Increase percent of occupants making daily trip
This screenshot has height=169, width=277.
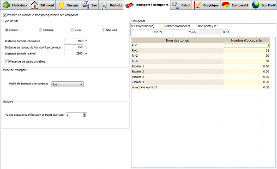(x=84, y=114)
